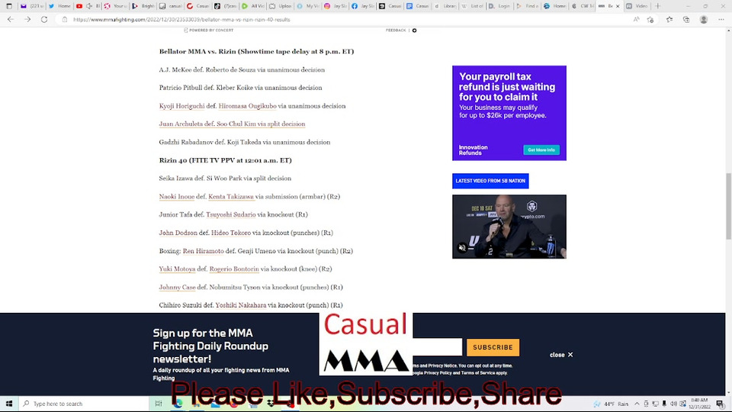Select the Rizin 40 FITE TV PPV heading

point(225,160)
